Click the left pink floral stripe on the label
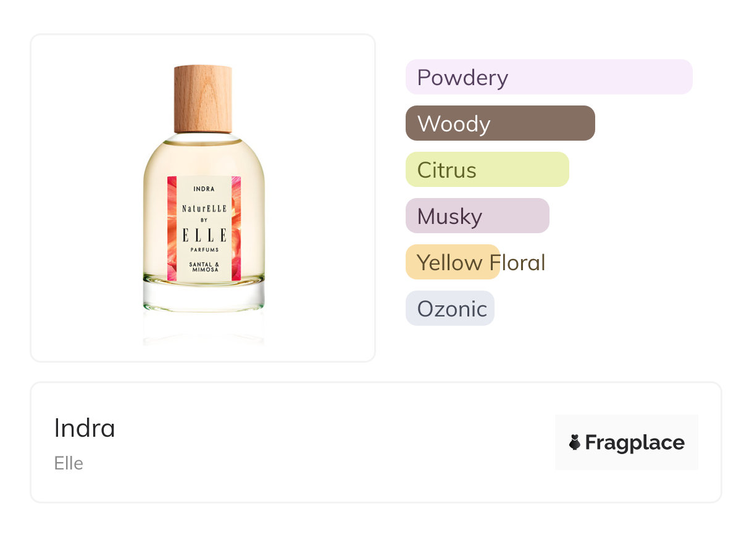The height and width of the screenshot is (533, 752). click(172, 228)
